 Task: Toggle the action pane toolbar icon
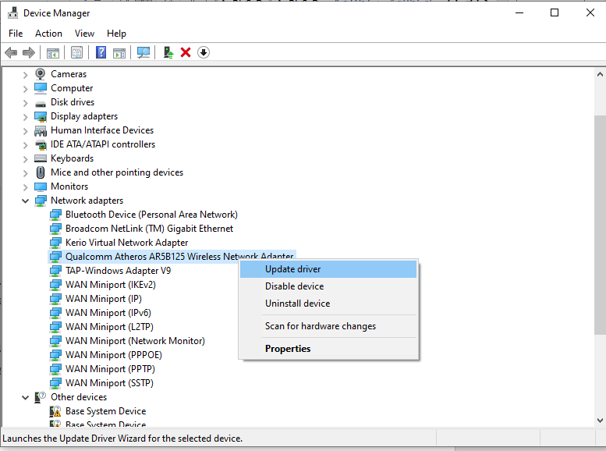click(119, 52)
